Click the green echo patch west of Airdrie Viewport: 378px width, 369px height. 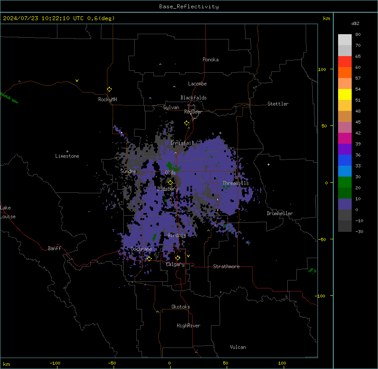coord(154,237)
